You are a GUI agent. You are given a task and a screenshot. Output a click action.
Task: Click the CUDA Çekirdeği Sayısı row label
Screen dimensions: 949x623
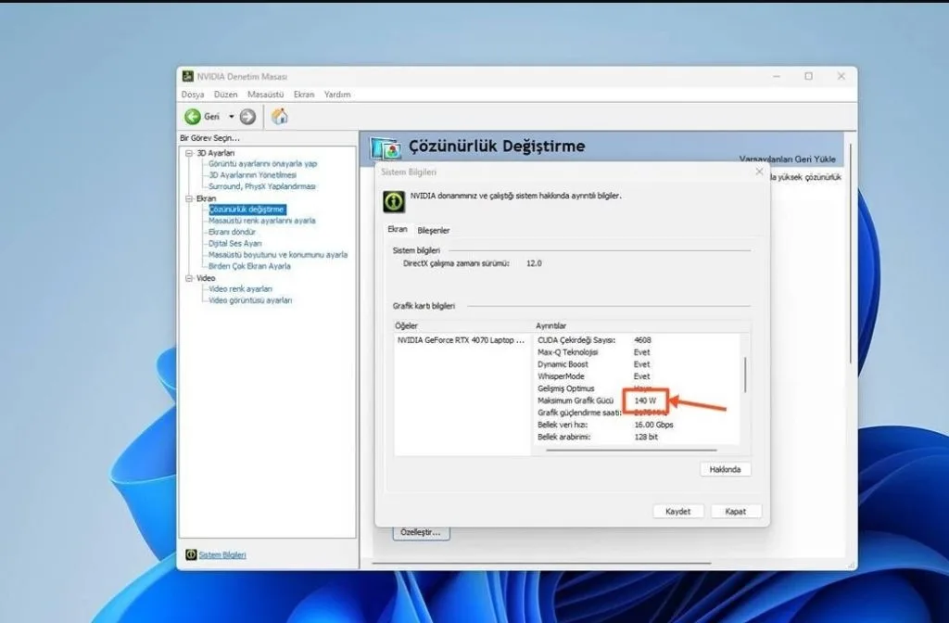click(x=576, y=340)
